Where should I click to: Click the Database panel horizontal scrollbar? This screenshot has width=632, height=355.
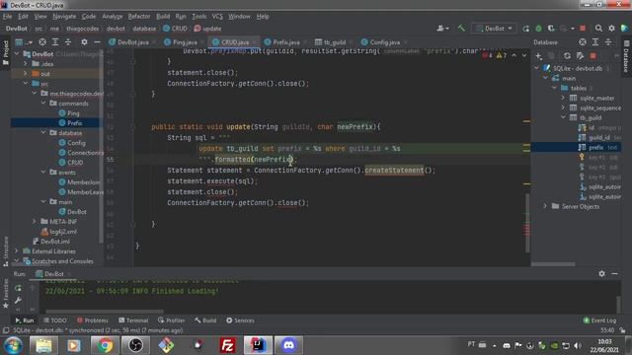pos(553,264)
